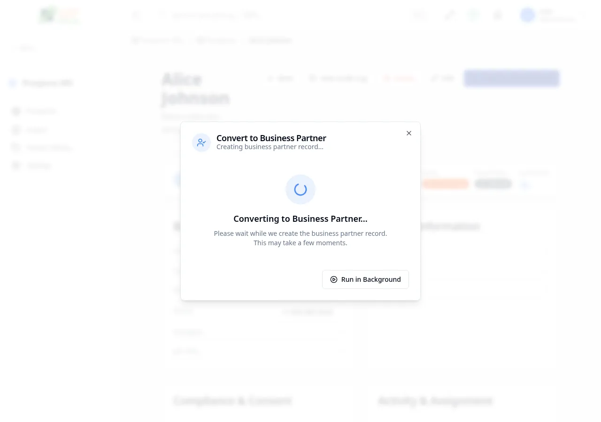
Task: Click the help icon in the top toolbar
Action: coord(473,15)
